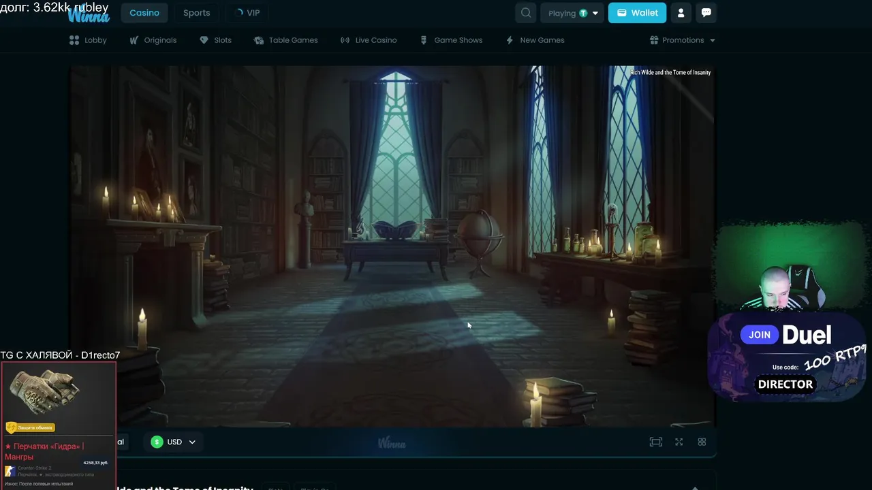This screenshot has height=490, width=872.
Task: Click 'Rich Wilde and the Tome of Insanity' caption
Action: coord(670,72)
